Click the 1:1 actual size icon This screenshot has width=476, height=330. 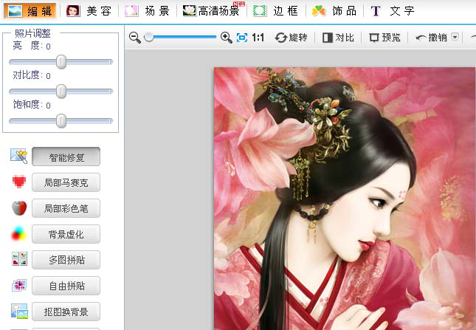[258, 37]
